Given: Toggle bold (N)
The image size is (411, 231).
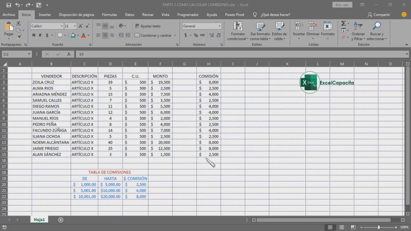Looking at the screenshot, I should (x=34, y=35).
